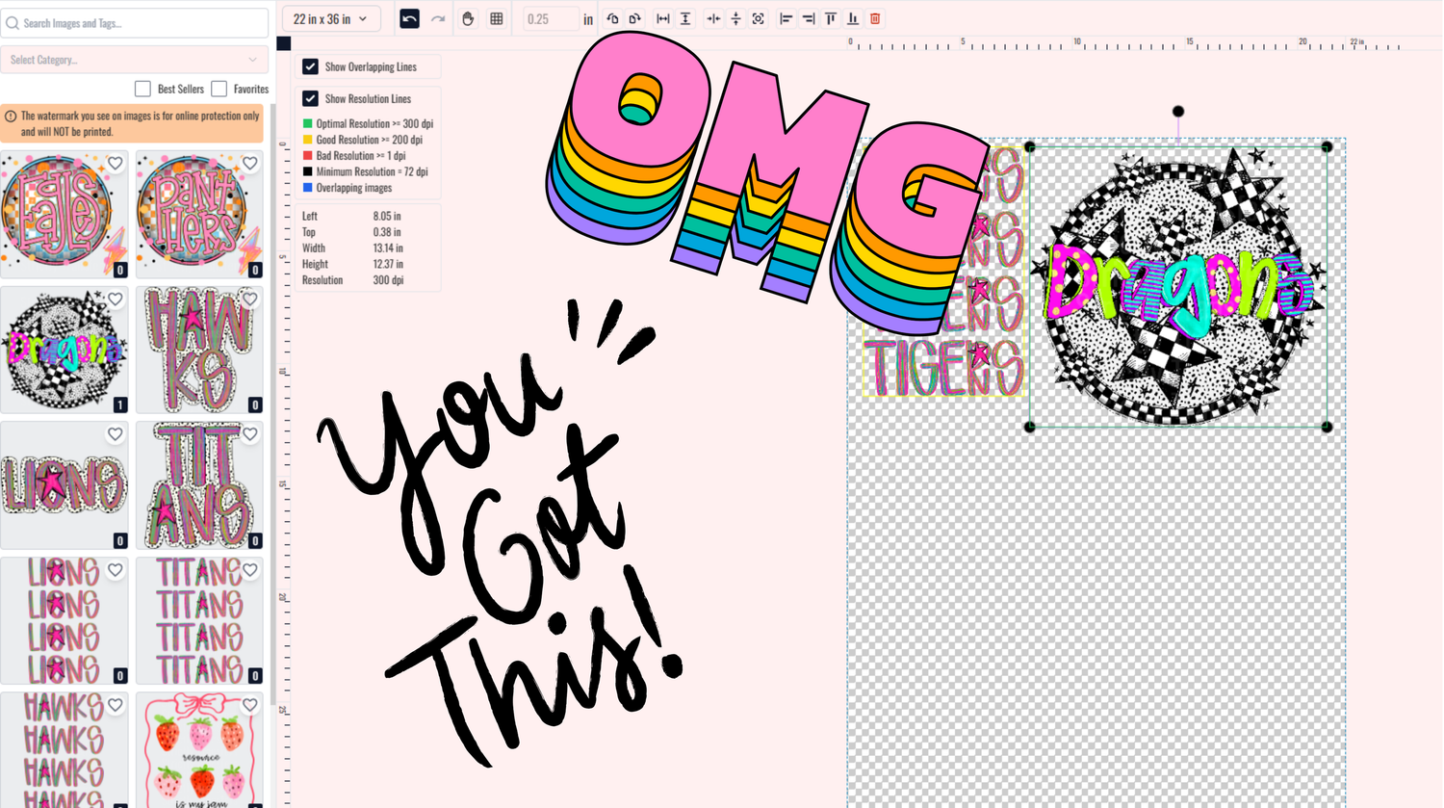Grab the rotation handle above the Dragons image
The width and height of the screenshot is (1444, 808).
tap(1178, 112)
